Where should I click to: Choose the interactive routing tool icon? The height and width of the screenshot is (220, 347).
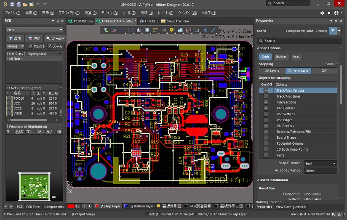155,30
